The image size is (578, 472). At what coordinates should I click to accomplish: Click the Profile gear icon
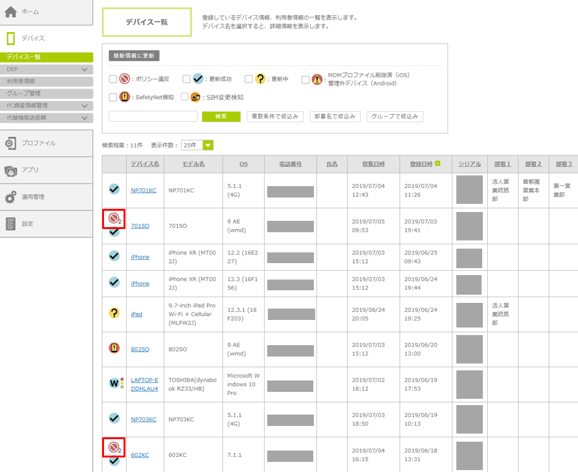11,143
